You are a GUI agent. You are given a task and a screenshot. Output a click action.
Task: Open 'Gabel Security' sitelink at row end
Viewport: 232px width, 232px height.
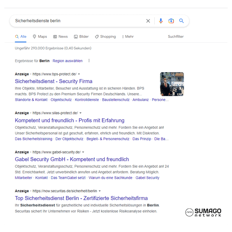pyautogui.click(x=148, y=178)
